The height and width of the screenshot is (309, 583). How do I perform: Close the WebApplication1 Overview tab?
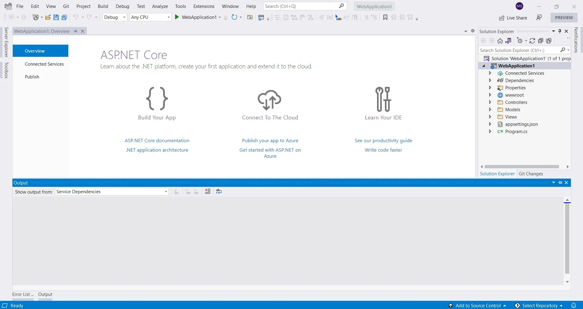click(x=83, y=31)
